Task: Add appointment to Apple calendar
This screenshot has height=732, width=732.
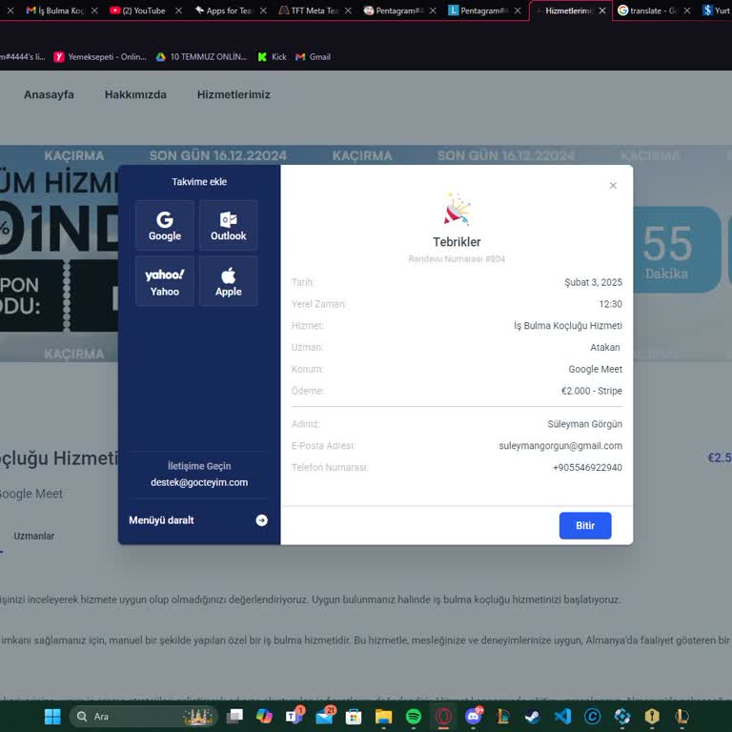Action: [x=229, y=281]
